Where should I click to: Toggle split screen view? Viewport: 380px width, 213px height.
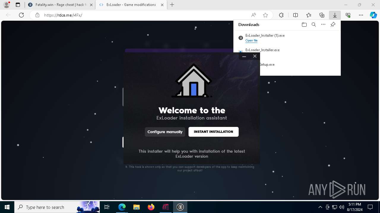coord(295,15)
